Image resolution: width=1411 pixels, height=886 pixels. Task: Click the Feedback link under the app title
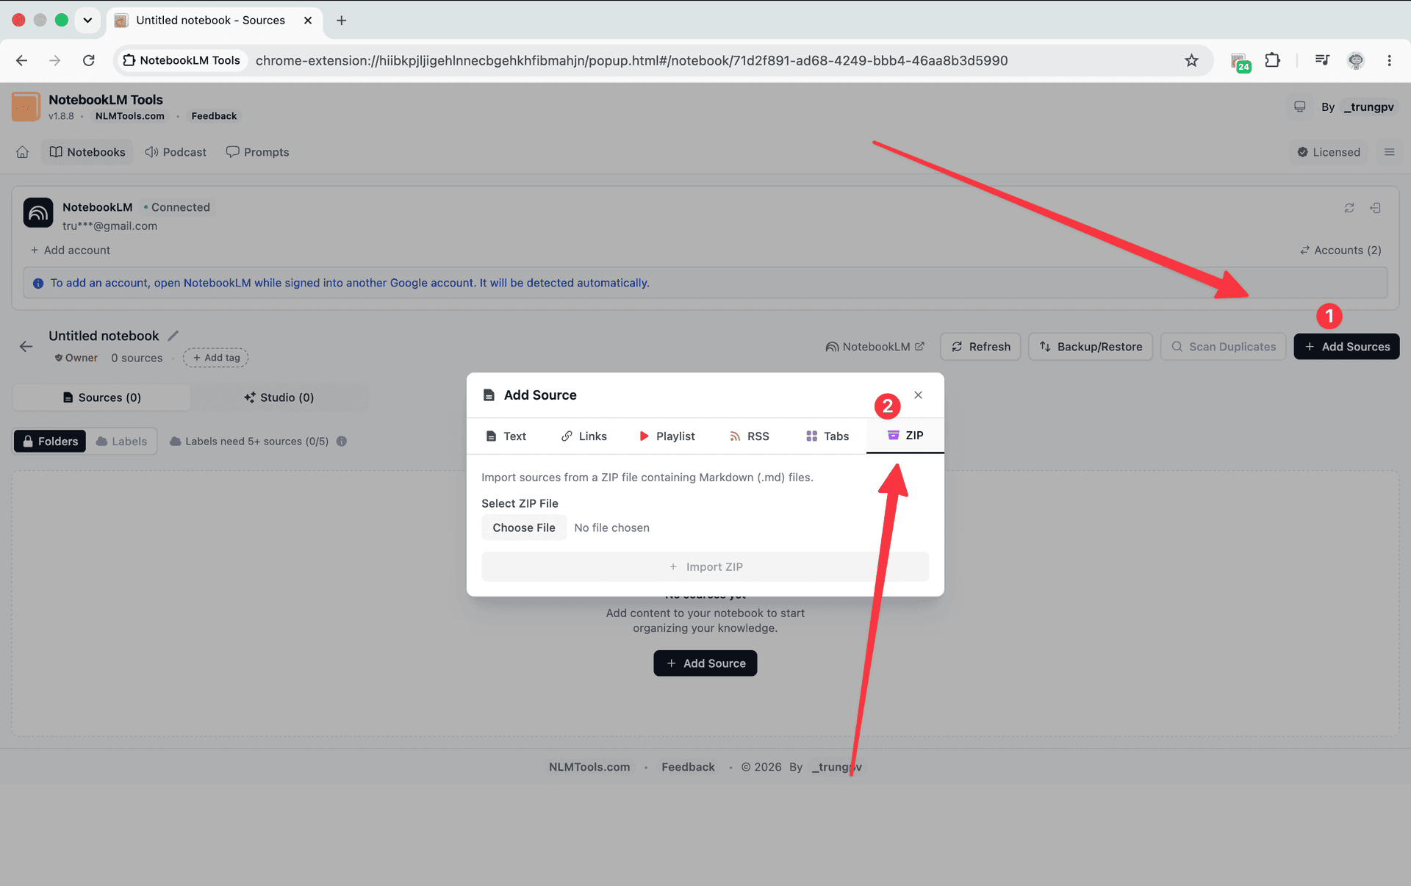pos(214,116)
